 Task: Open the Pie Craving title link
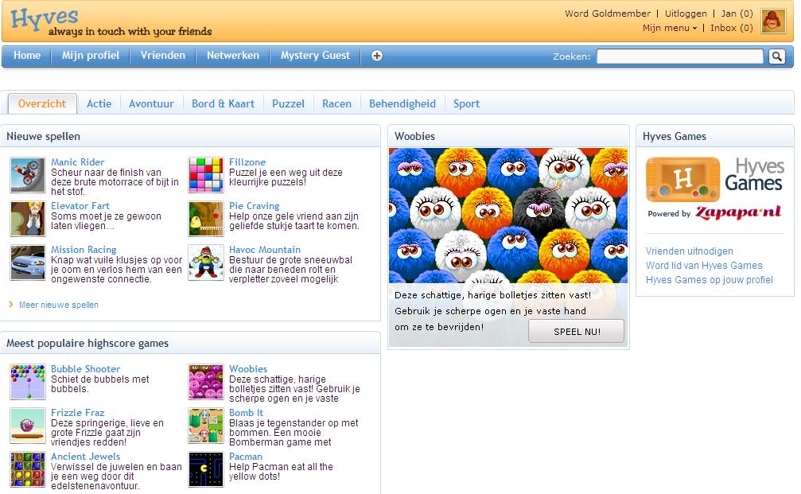click(254, 206)
